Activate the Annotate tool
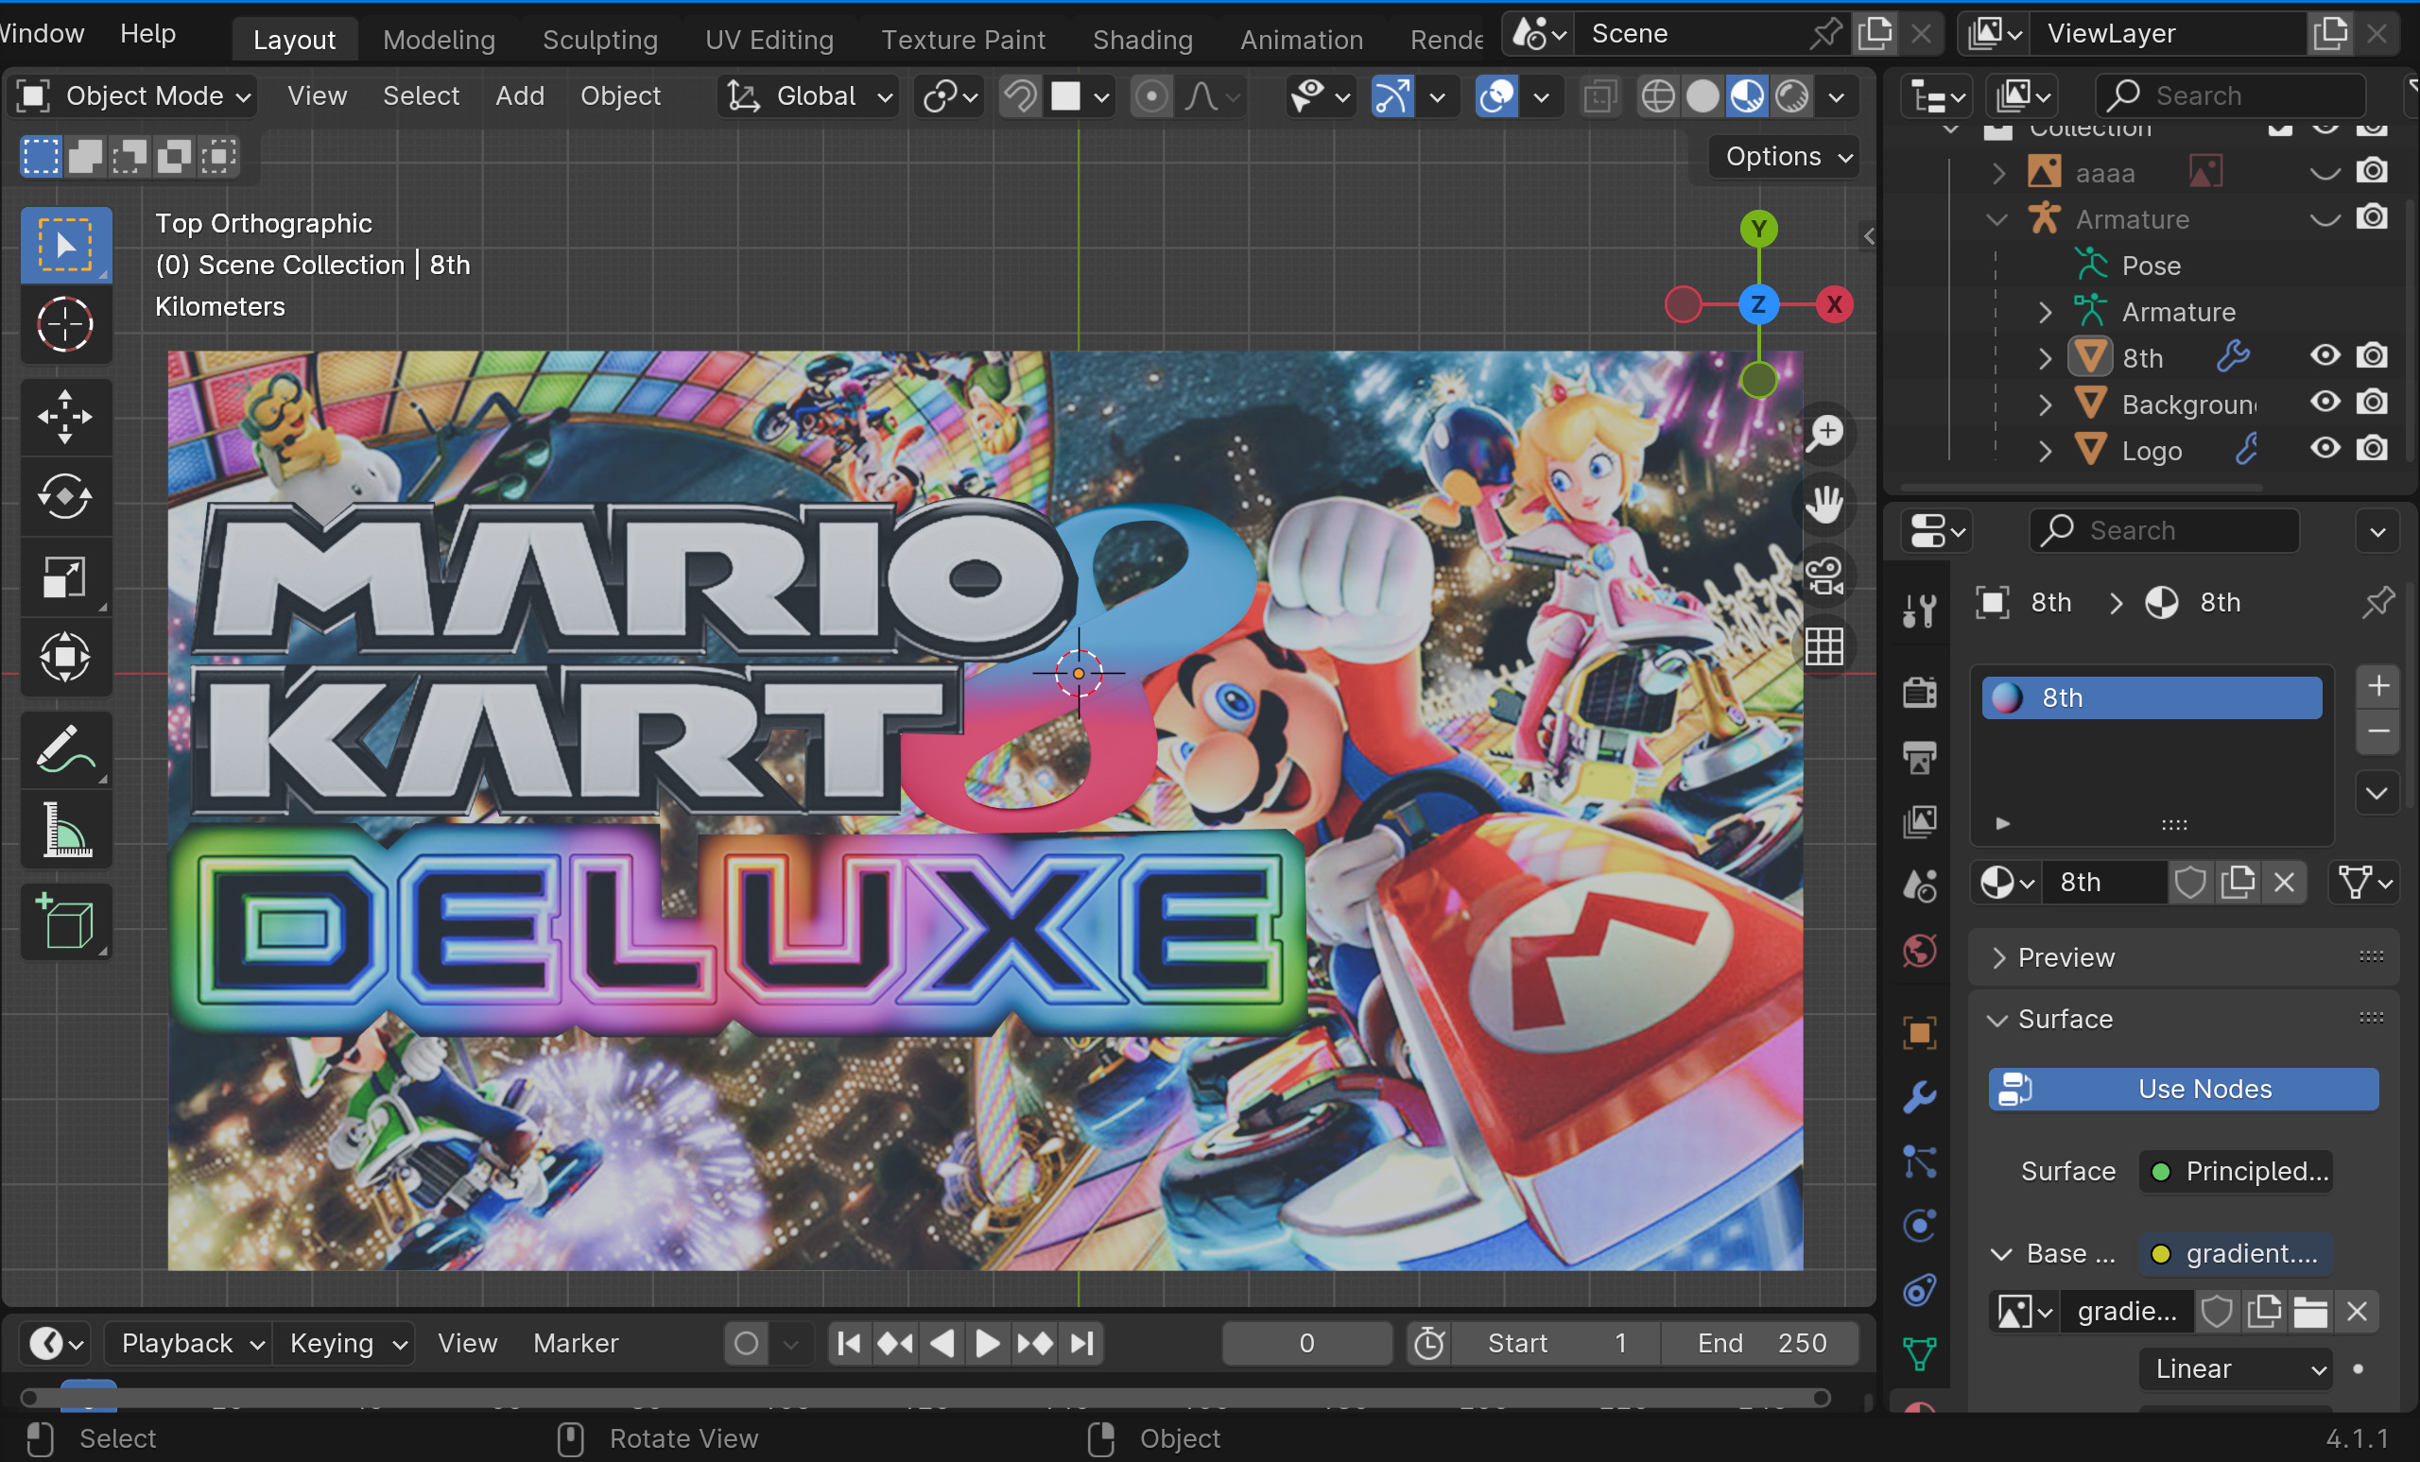Viewport: 2420px width, 1462px height. 65,749
